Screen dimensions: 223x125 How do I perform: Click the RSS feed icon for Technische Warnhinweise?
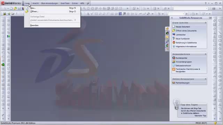click(x=174, y=69)
